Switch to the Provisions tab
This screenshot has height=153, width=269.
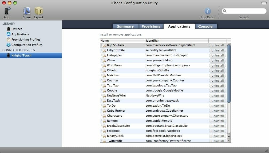151,26
